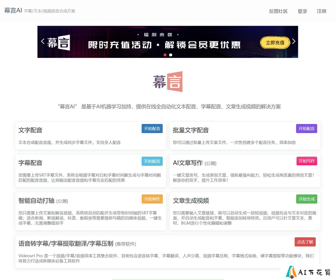
Task: Open the 文章生成视频 card heading
Action: [191, 200]
